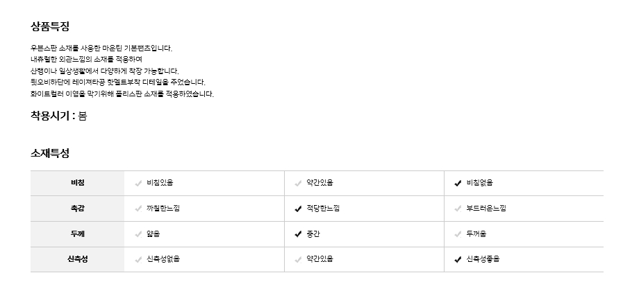Click the checkmark icon next to 적당한느낌
Screen dimensions: 639x291
[x=298, y=209]
